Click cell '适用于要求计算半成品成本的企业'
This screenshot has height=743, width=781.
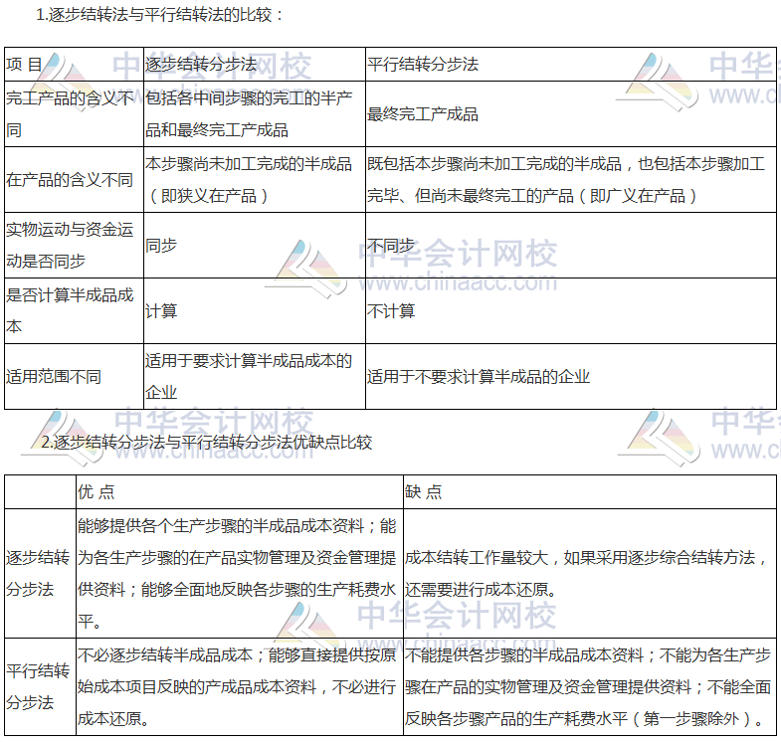tap(255, 377)
